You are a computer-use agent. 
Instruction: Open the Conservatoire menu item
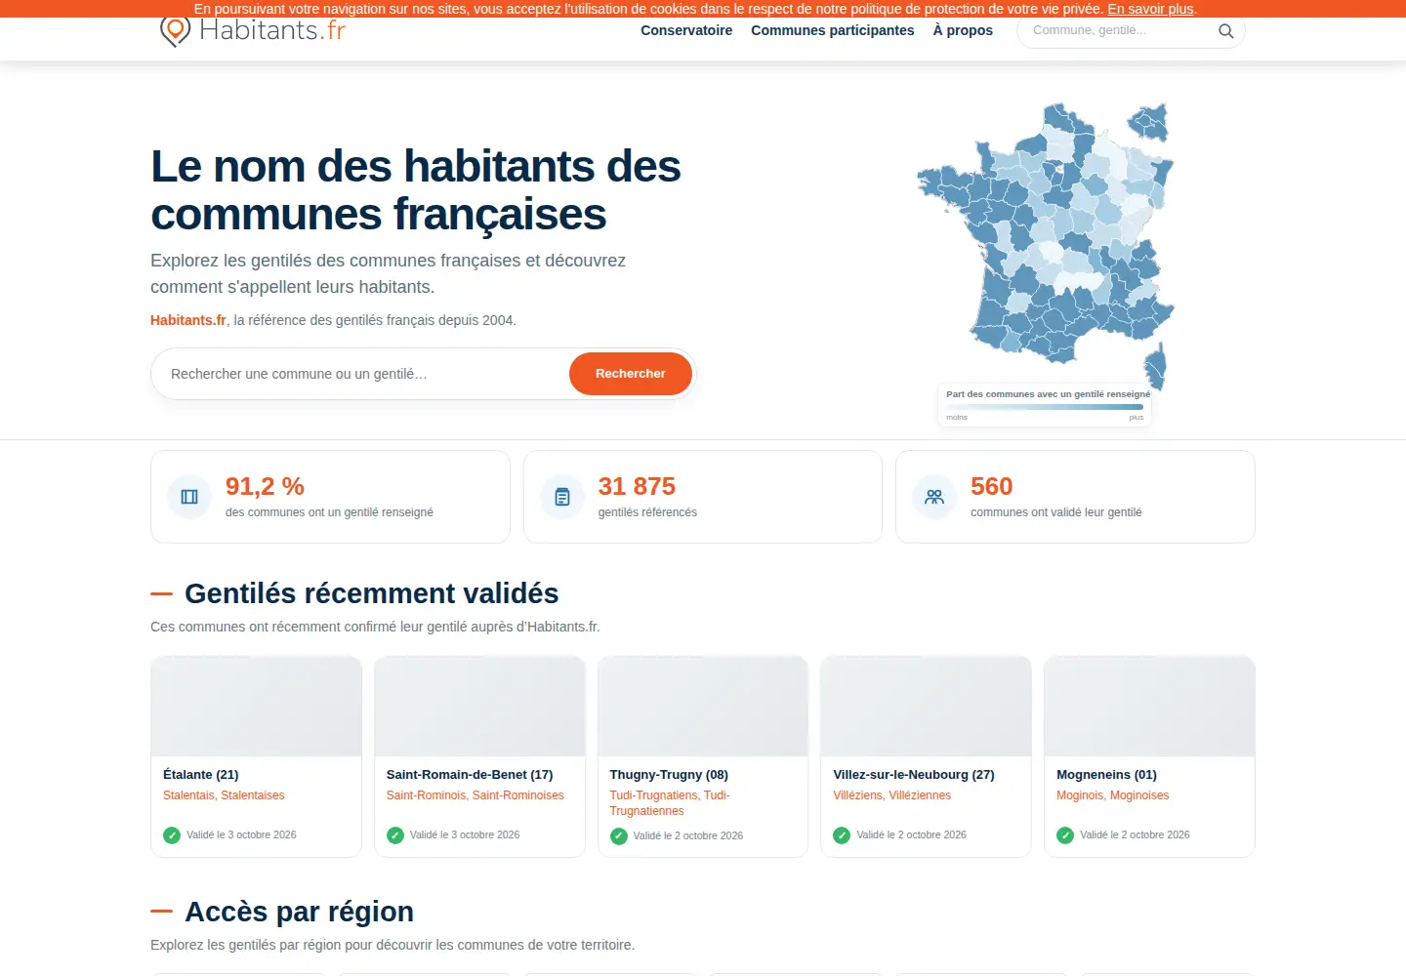686,30
